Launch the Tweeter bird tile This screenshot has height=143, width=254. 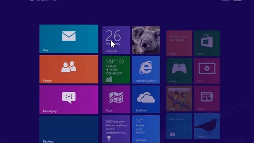point(207,126)
